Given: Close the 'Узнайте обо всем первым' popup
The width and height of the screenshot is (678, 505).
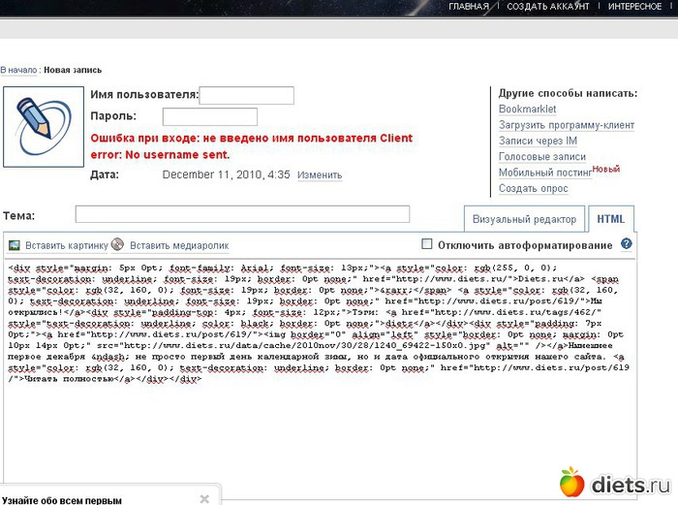Looking at the screenshot, I should [204, 498].
